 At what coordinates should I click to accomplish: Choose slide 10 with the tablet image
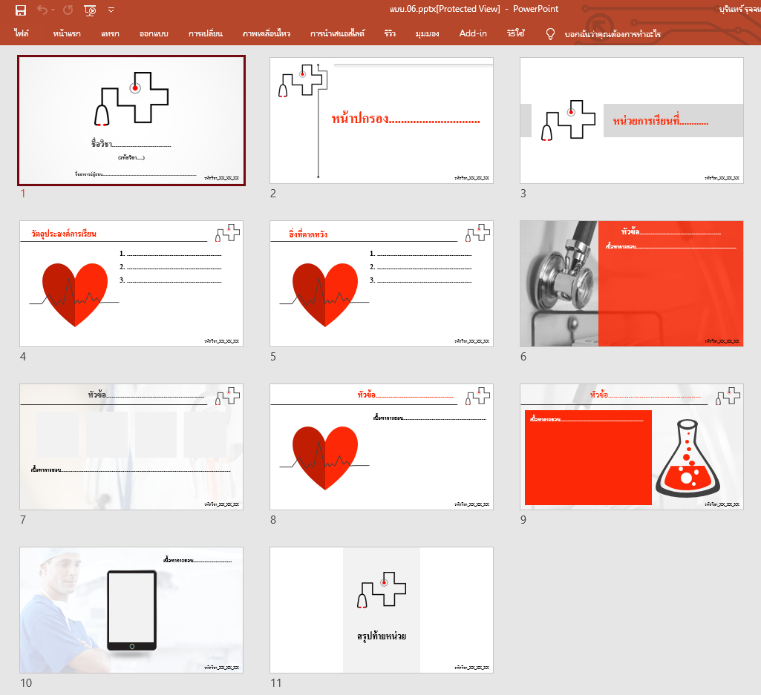pyautogui.click(x=131, y=610)
